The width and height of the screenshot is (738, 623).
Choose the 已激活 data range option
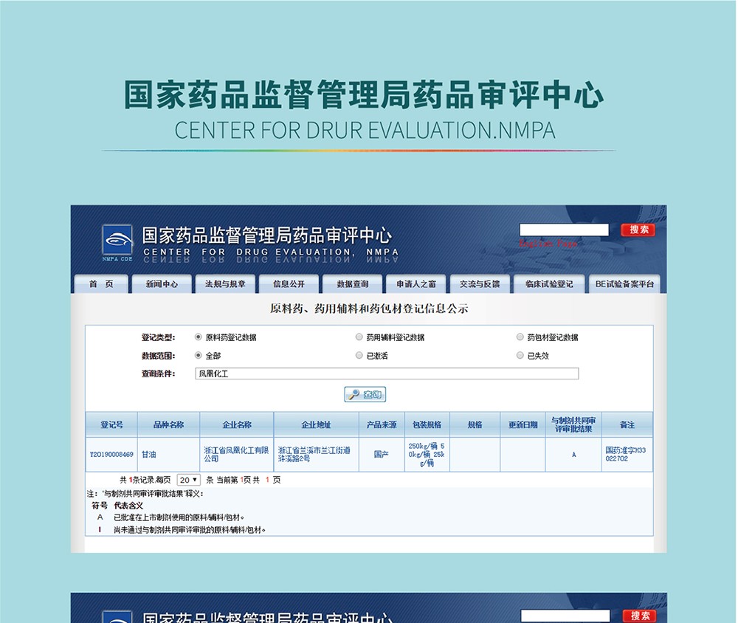(359, 356)
